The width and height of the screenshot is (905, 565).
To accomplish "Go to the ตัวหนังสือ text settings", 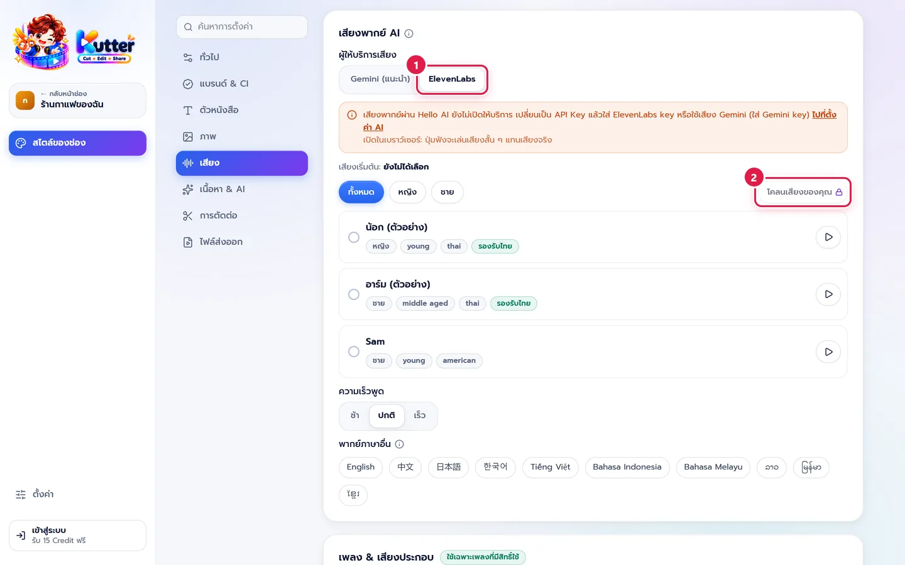I will [242, 110].
